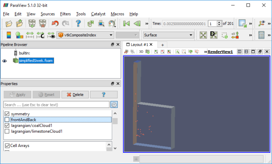Open the vtkCompositeIndex coloring dropdown
The image size is (272, 164).
pyautogui.click(x=85, y=35)
